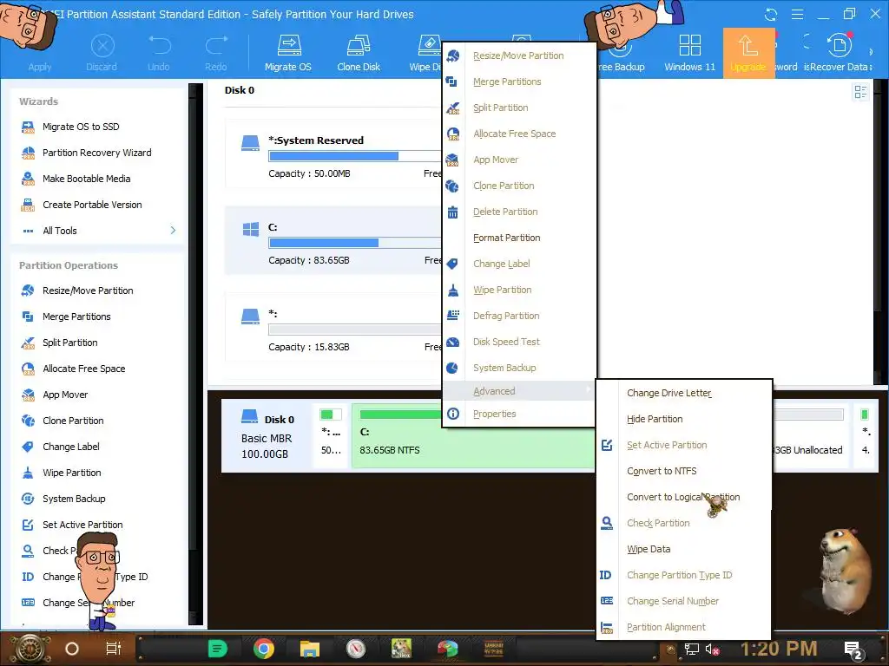The image size is (889, 666).
Task: Select Resize/Move Partition in context menu
Action: click(519, 55)
